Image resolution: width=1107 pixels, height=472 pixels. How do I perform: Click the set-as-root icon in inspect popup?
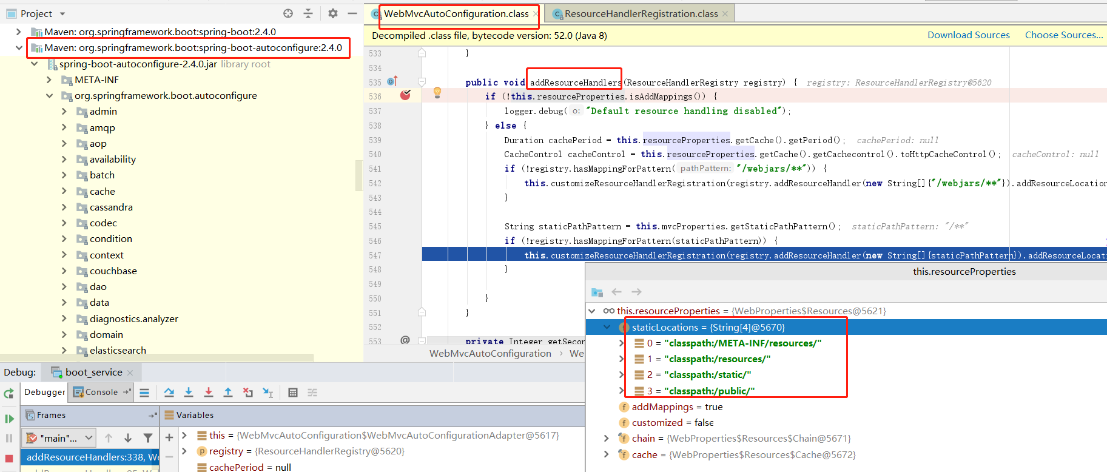[597, 292]
